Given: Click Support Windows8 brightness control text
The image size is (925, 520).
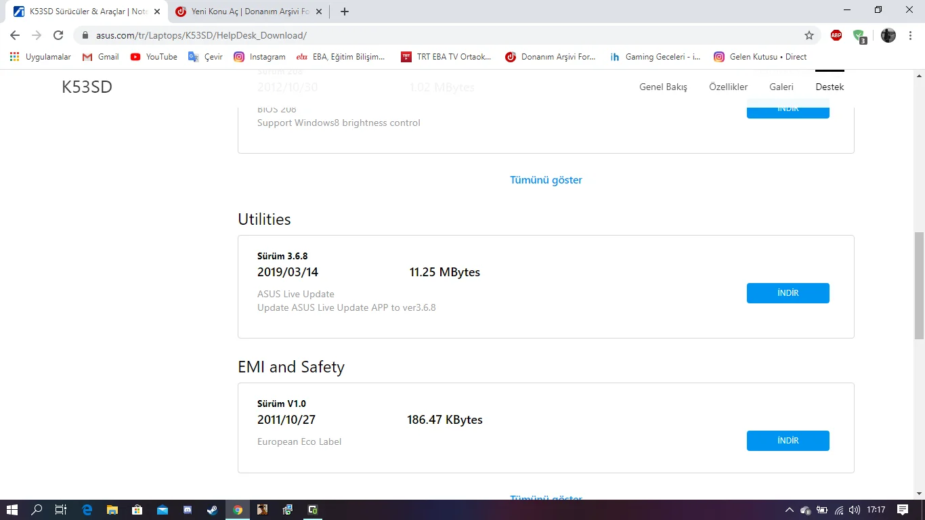Looking at the screenshot, I should point(339,123).
